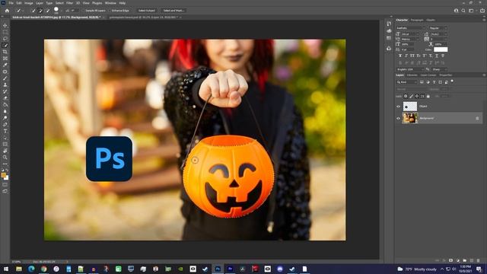This screenshot has height=274, width=487.
Task: Choose Add to selection mode icon
Action: click(x=40, y=11)
